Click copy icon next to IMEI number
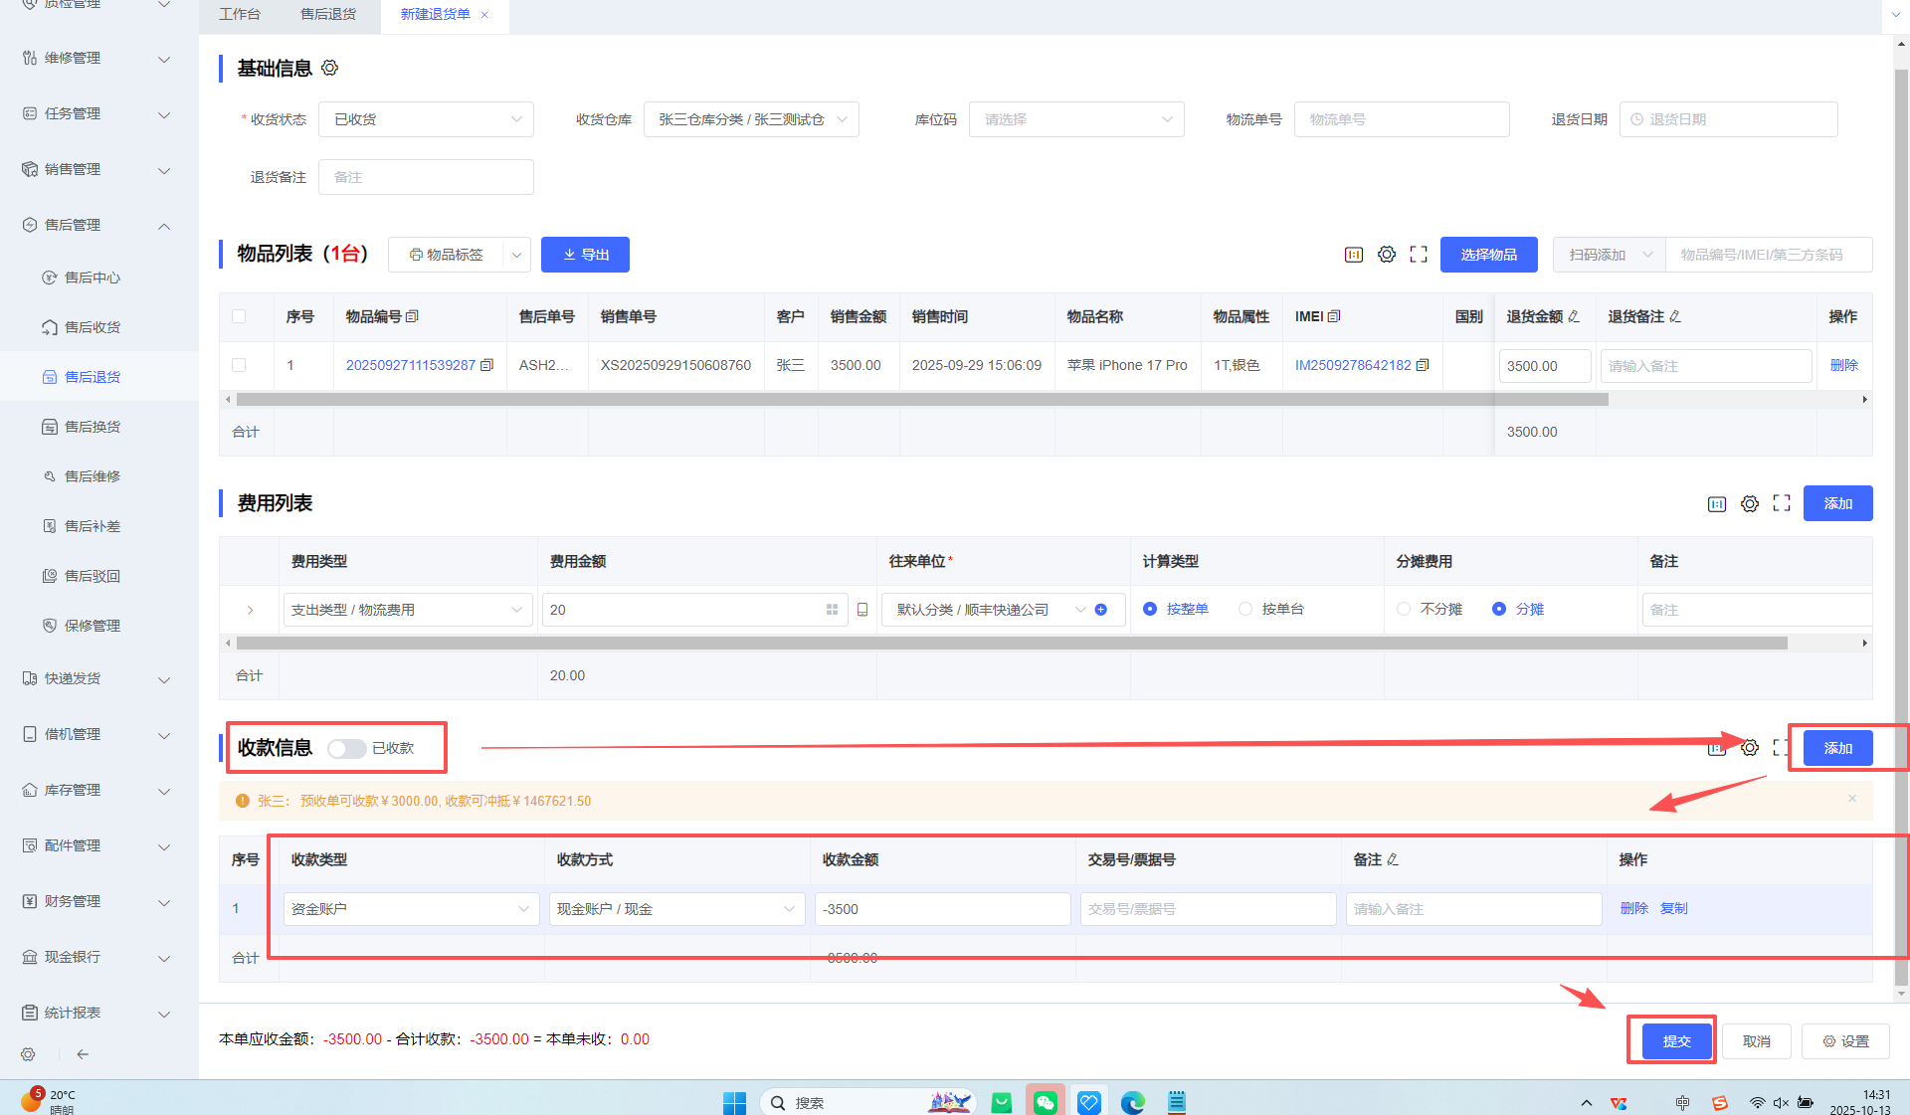Screen dimensions: 1910x1115 [1423, 365]
